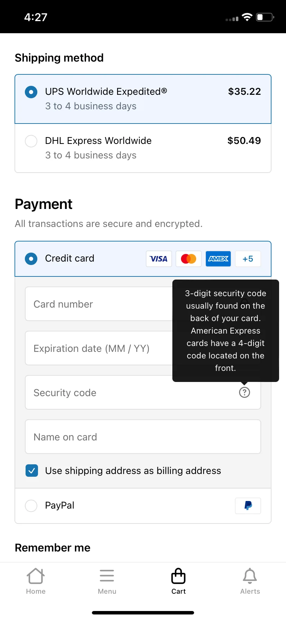Uncheck Use shipping address as billing address

click(32, 471)
